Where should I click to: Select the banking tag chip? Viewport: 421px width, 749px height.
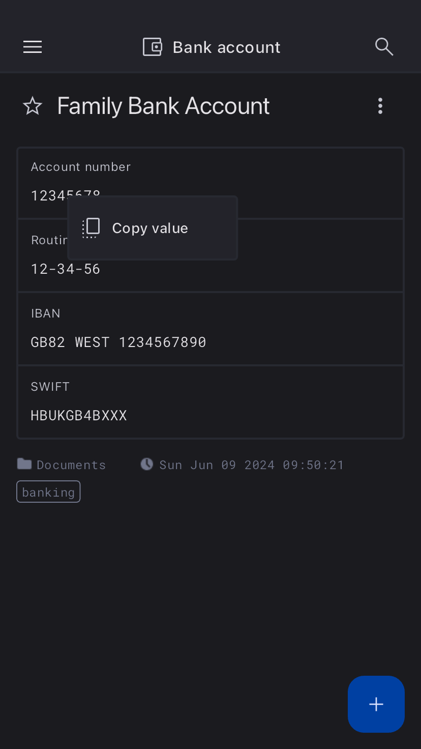[x=48, y=492]
